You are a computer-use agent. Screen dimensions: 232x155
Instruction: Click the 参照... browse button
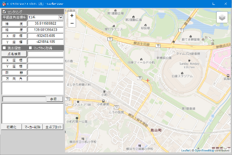click(54, 99)
